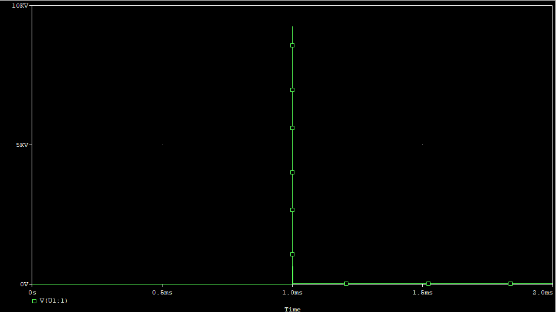This screenshot has height=312, width=556.
Task: Click the 1.0ms x-axis label
Action: click(x=292, y=293)
